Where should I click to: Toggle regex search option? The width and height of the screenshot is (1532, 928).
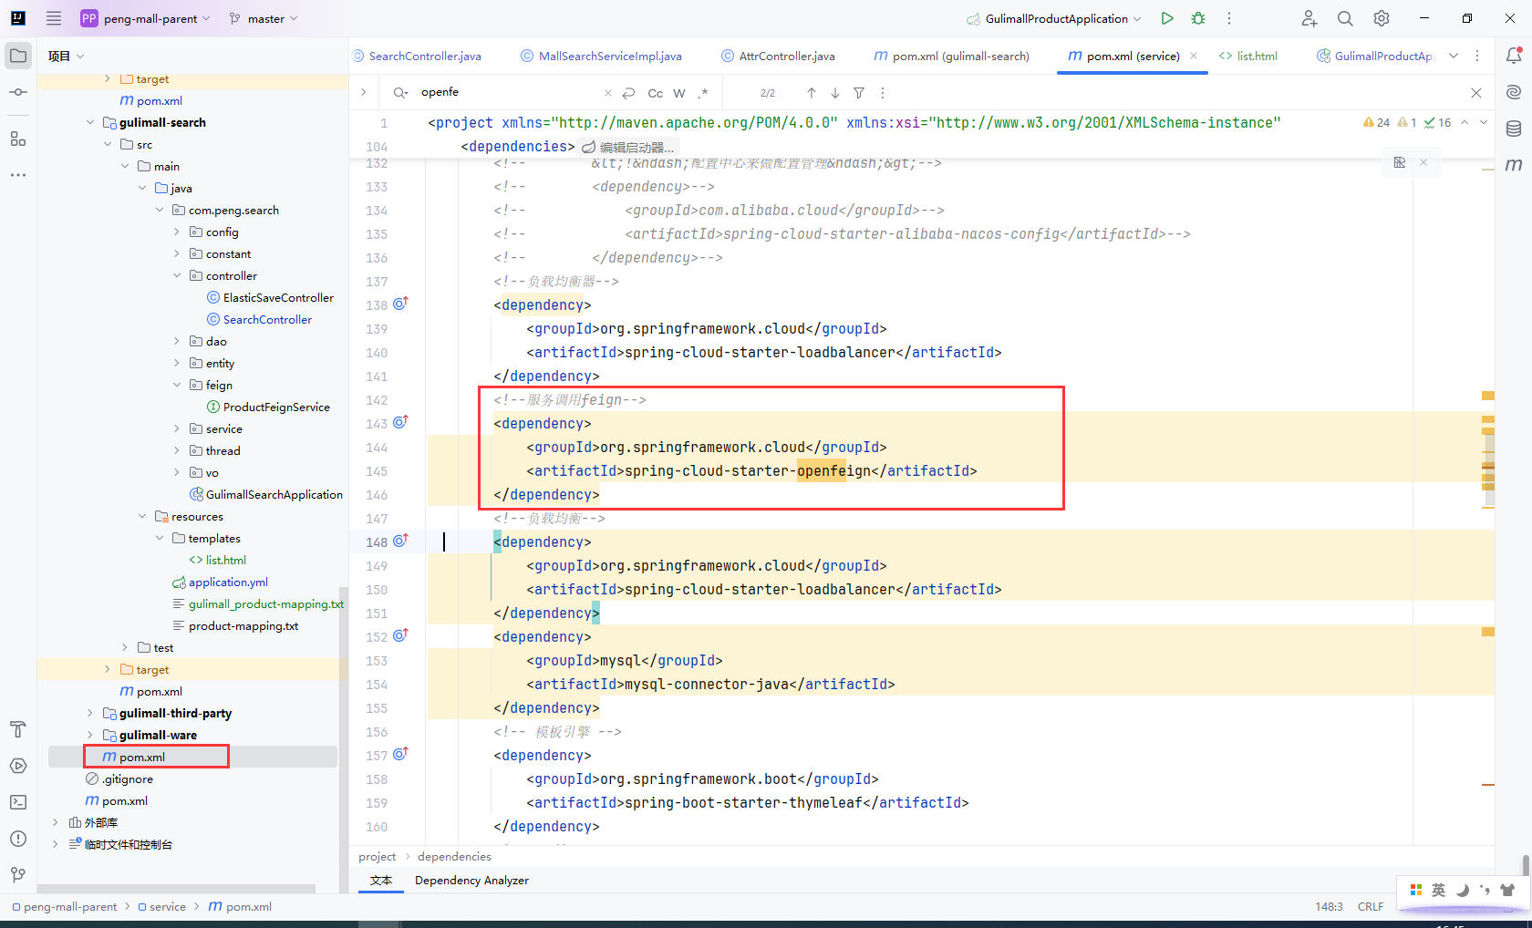(703, 93)
